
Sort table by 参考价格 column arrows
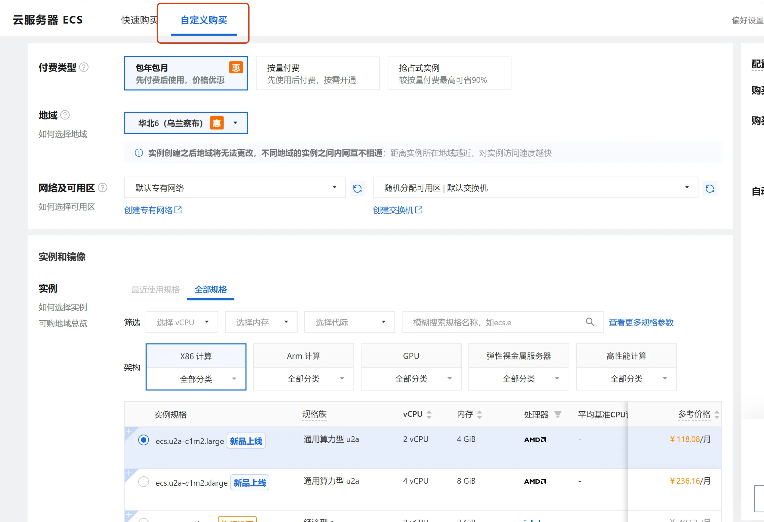click(x=717, y=414)
